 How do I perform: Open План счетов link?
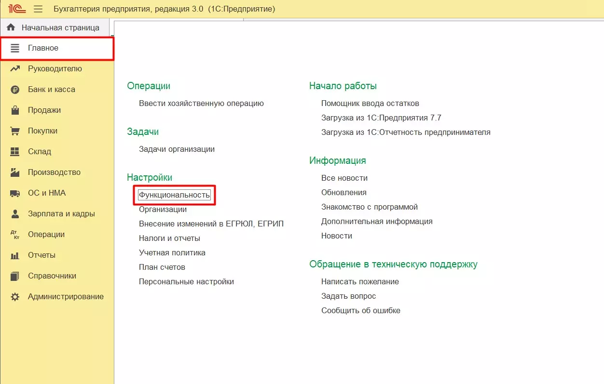162,267
